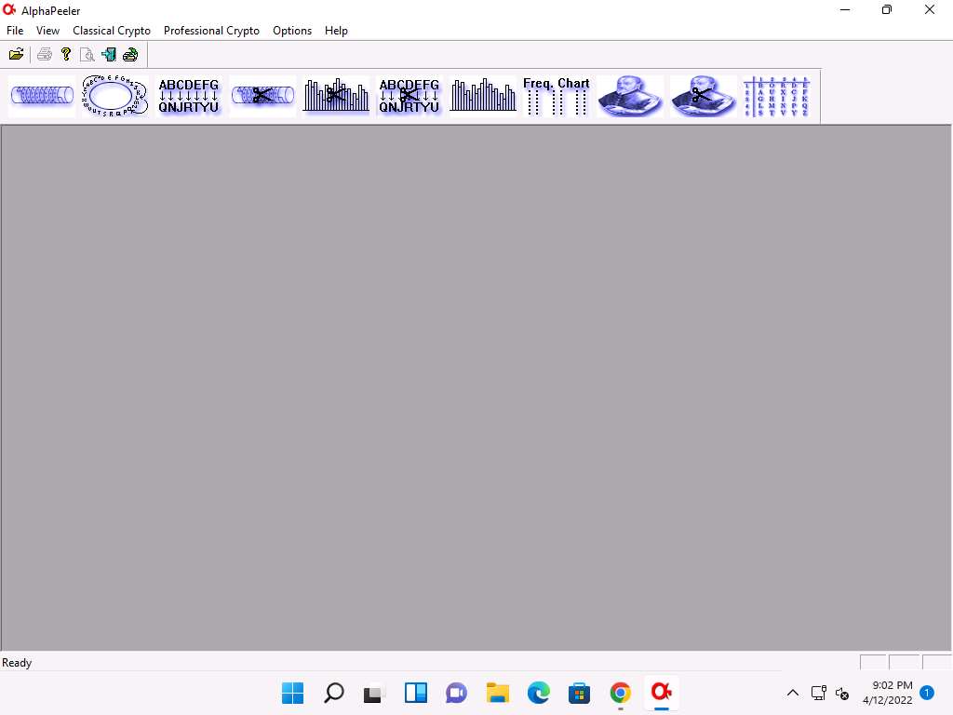
Task: Select the cylinder cipher icon without scissors
Action: click(x=42, y=96)
